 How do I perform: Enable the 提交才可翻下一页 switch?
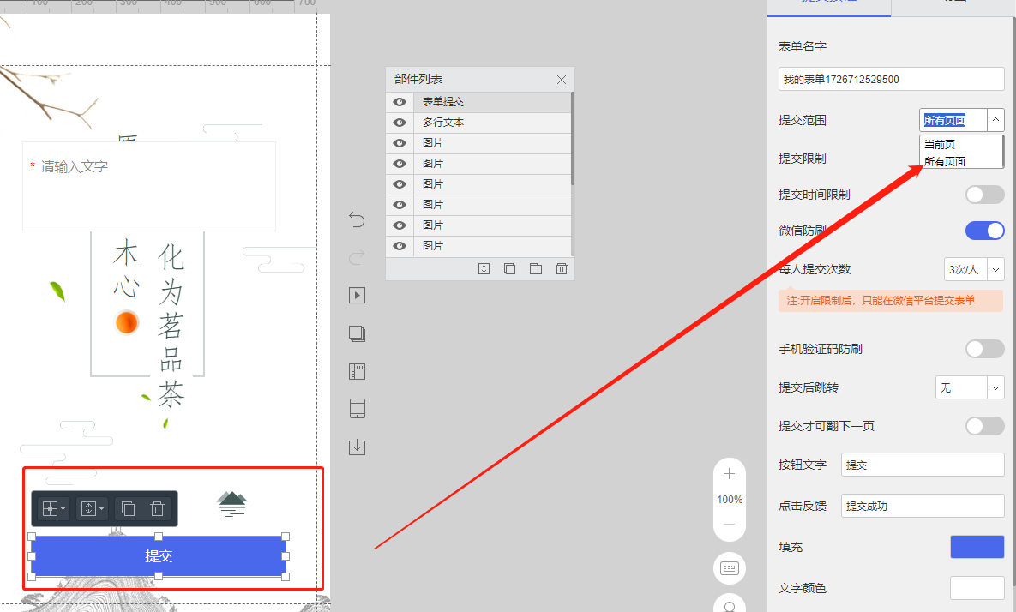[985, 426]
